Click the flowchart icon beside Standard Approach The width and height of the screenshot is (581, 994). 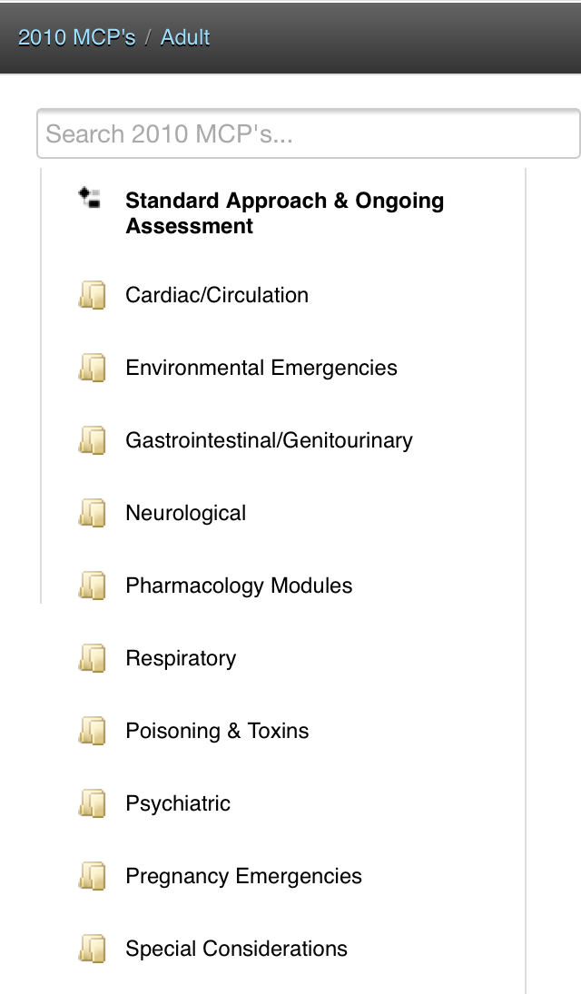pos(89,197)
